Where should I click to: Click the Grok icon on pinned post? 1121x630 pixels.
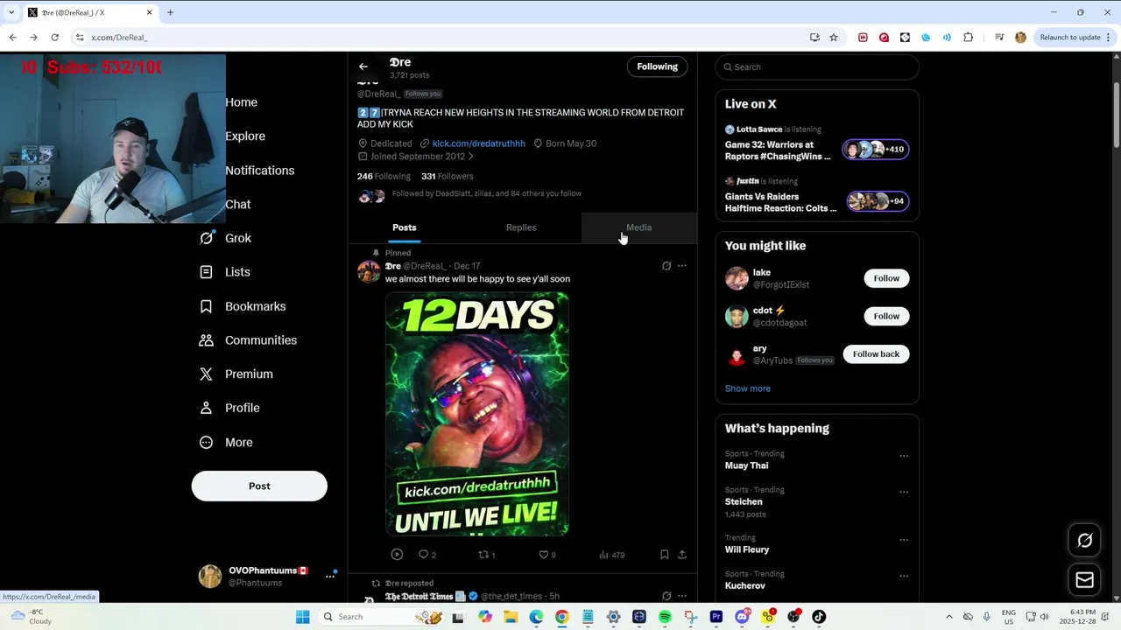666,266
